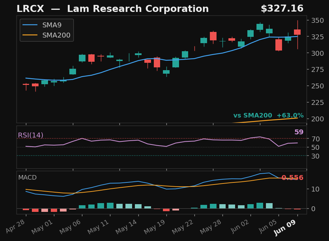Image resolution: width=329 pixels, height=241 pixels.
Task: Click the 250 price axis label
Action: tap(317, 86)
